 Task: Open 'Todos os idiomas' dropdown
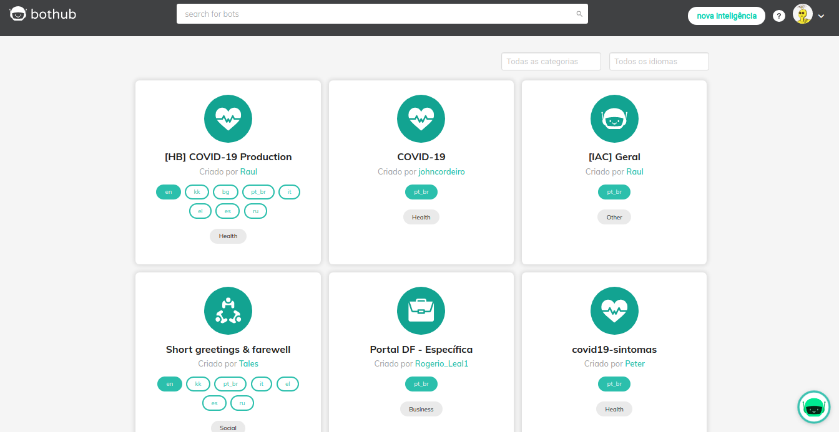pyautogui.click(x=659, y=61)
